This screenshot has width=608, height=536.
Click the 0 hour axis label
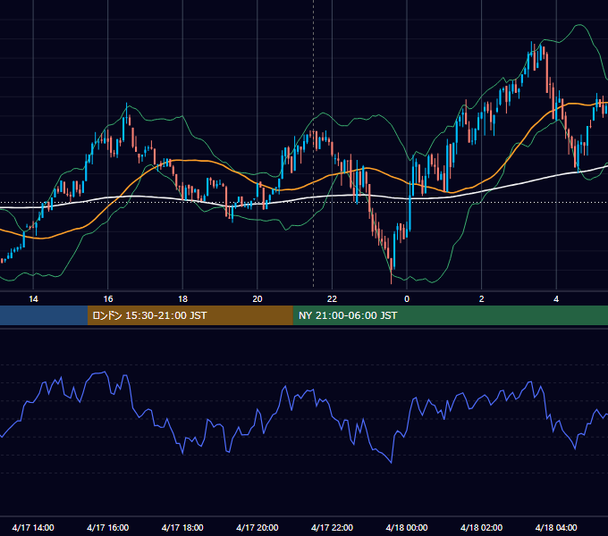tap(407, 299)
